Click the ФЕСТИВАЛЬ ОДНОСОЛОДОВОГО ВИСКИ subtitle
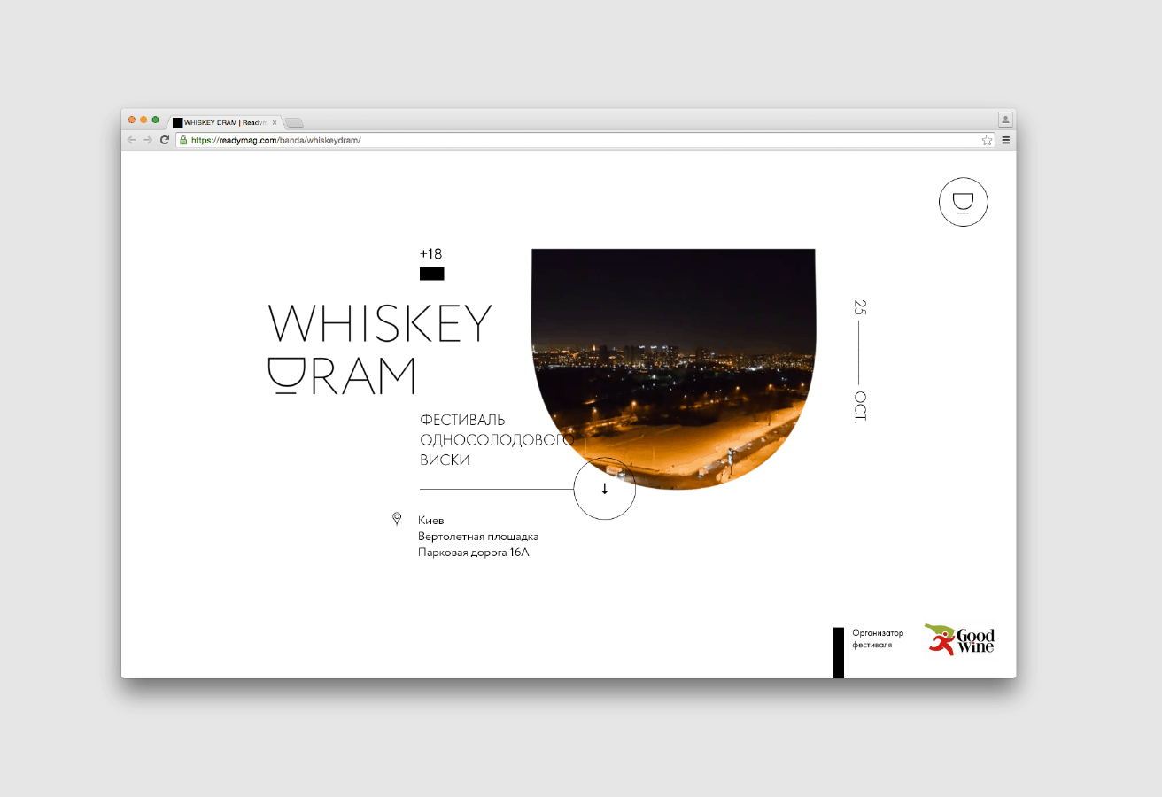1162x797 pixels. point(497,439)
